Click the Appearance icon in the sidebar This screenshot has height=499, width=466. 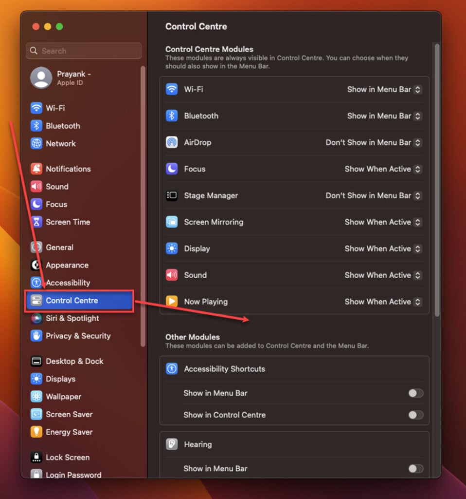[x=36, y=265]
